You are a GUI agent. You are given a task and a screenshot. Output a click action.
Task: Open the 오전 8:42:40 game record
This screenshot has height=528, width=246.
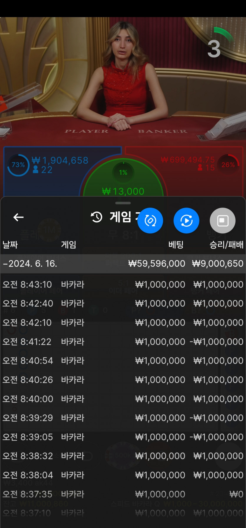point(123,303)
